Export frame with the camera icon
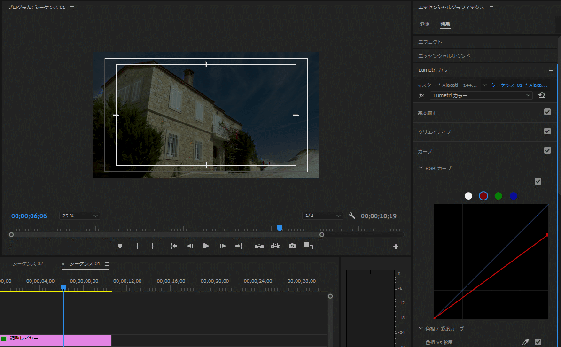The height and width of the screenshot is (347, 561). tap(292, 246)
